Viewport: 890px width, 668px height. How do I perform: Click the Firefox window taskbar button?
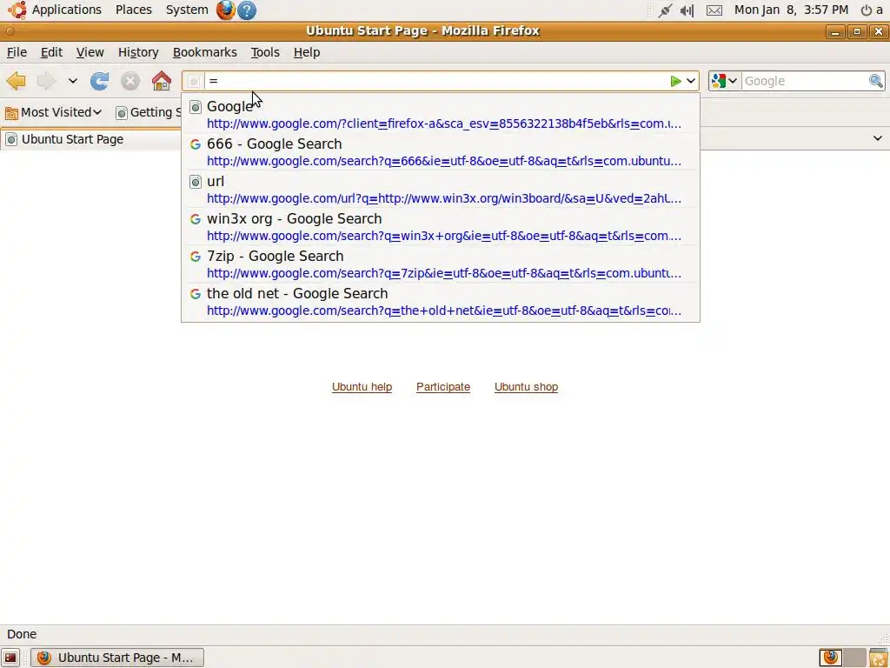point(117,658)
